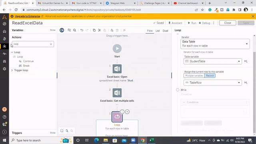Screen dimensions: 256x144
Task: Collapse the Loop node with circle arrow
Action: [127, 112]
